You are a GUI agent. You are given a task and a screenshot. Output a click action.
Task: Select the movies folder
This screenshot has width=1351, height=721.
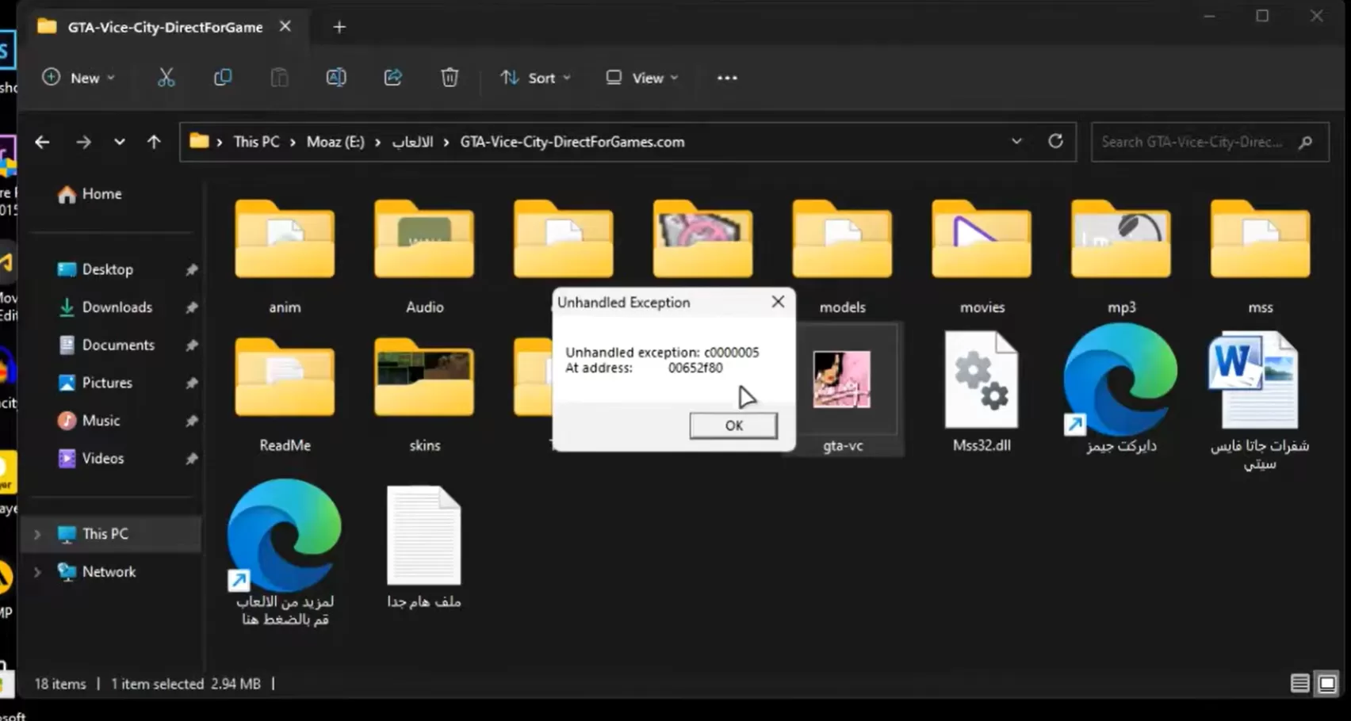[x=982, y=257]
